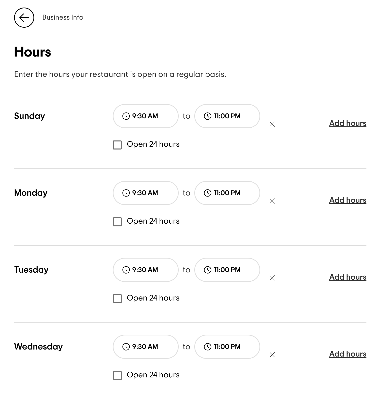Remove Sunday's hours with the X icon

point(272,124)
